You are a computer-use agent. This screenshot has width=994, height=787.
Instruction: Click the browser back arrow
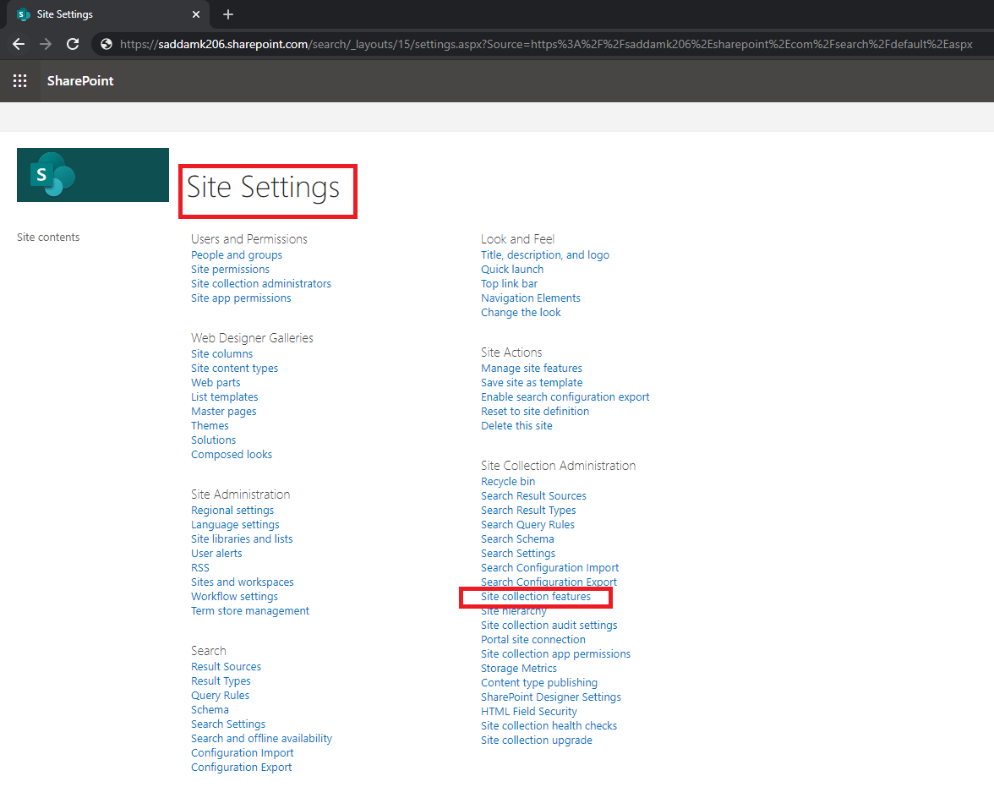point(19,44)
